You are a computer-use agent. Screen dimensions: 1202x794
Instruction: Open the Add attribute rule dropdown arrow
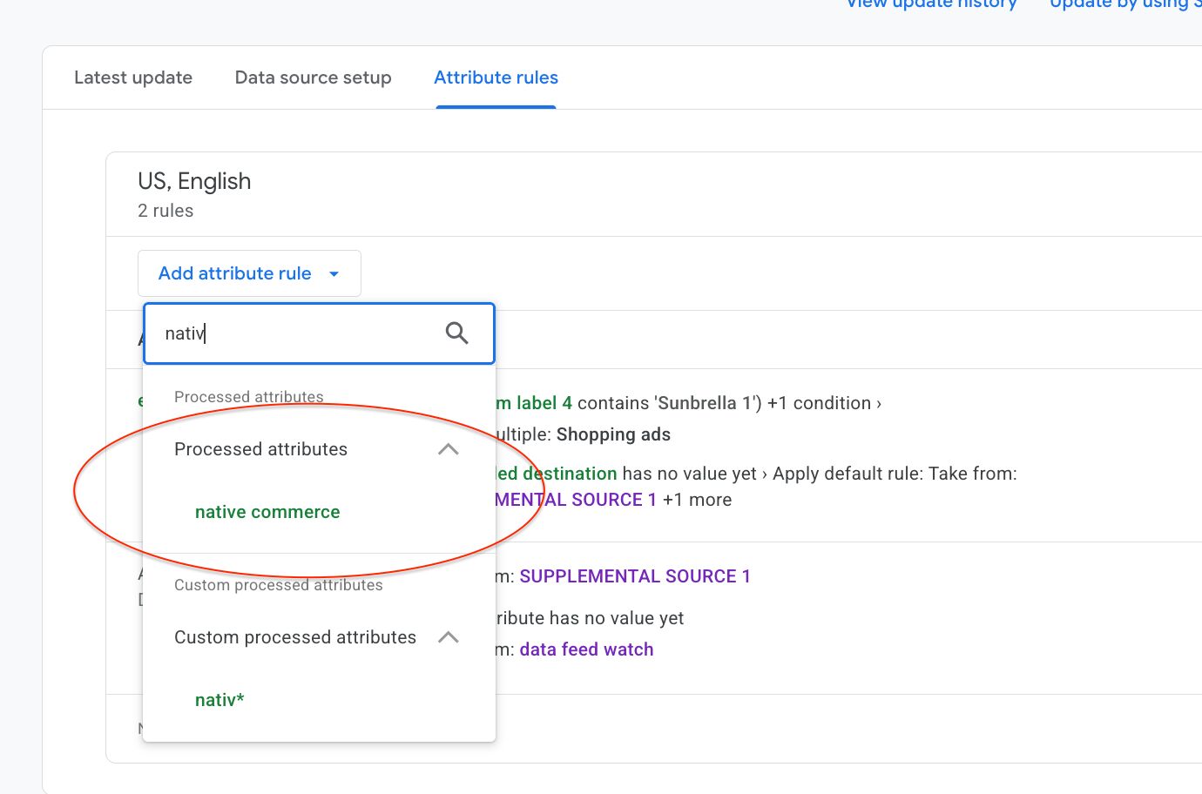point(334,273)
